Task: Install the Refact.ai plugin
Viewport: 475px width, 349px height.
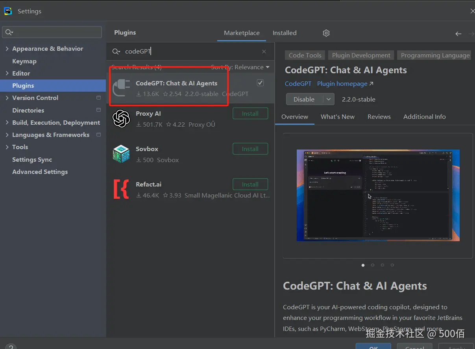Action: (x=250, y=184)
